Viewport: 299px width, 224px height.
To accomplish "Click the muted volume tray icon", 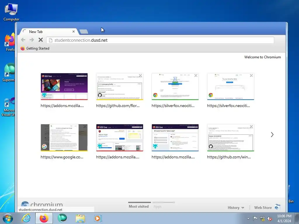I will [270, 218].
